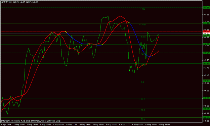Click the 30 Apr 2009 date label
The height and width of the screenshot is (126, 210).
(x=5, y=125)
